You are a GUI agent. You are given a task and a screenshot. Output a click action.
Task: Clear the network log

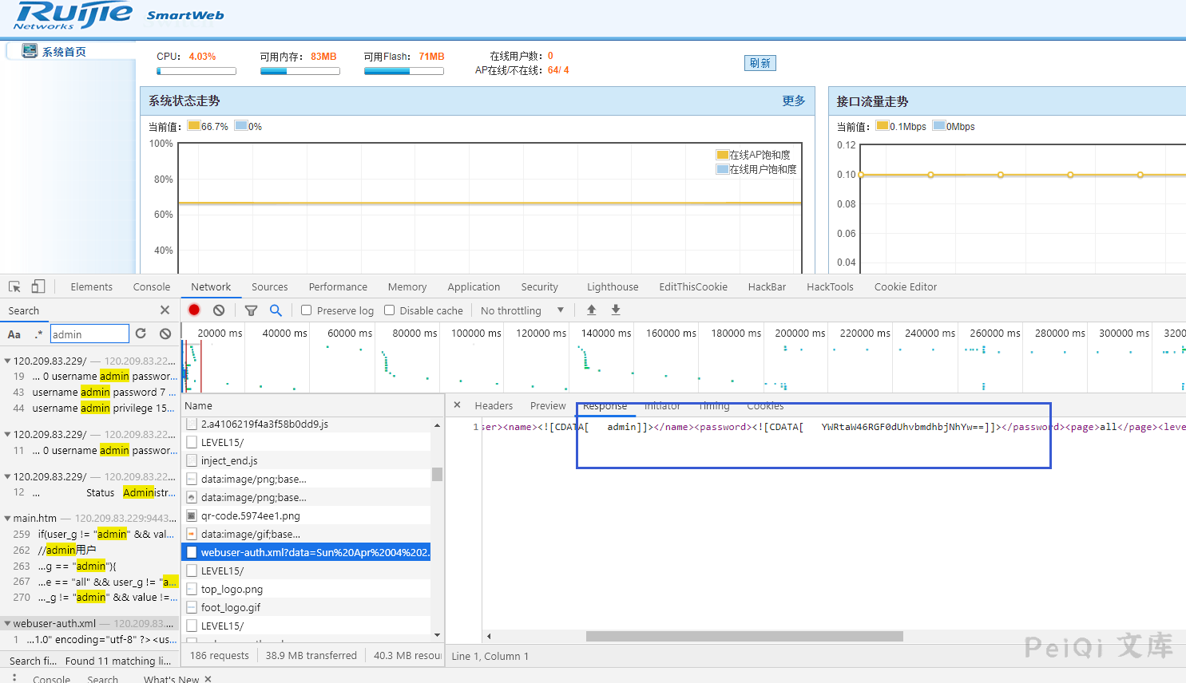pyautogui.click(x=219, y=310)
